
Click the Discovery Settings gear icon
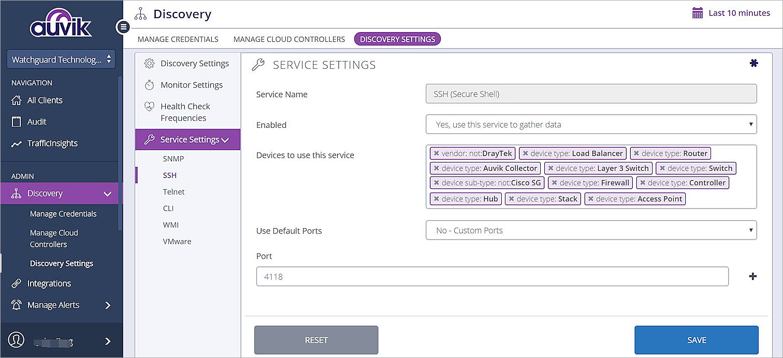point(150,63)
